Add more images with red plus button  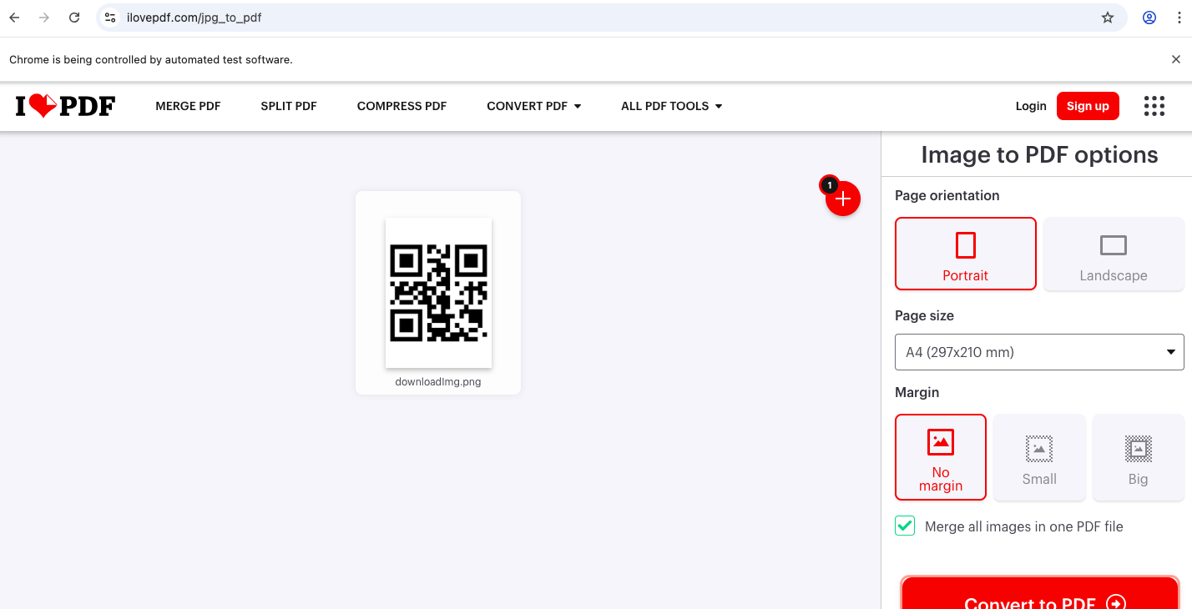point(843,199)
